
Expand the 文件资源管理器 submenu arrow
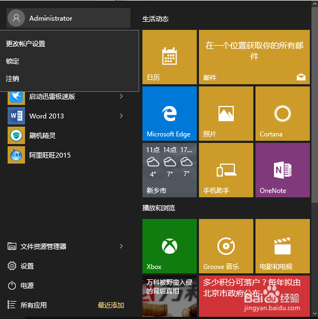121,246
